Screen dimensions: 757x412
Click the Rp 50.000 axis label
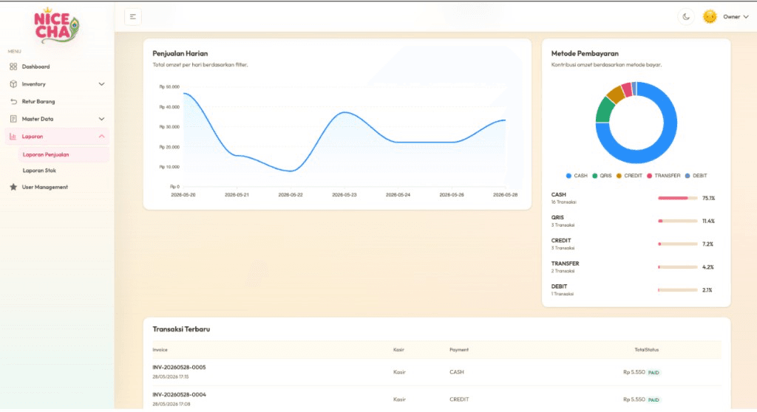pos(169,87)
